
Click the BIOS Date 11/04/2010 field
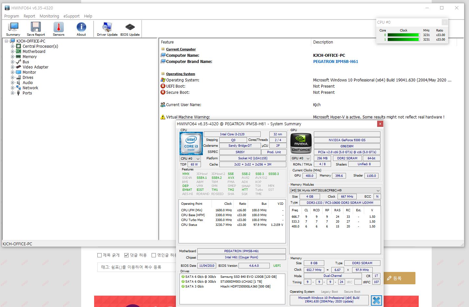[x=207, y=265]
